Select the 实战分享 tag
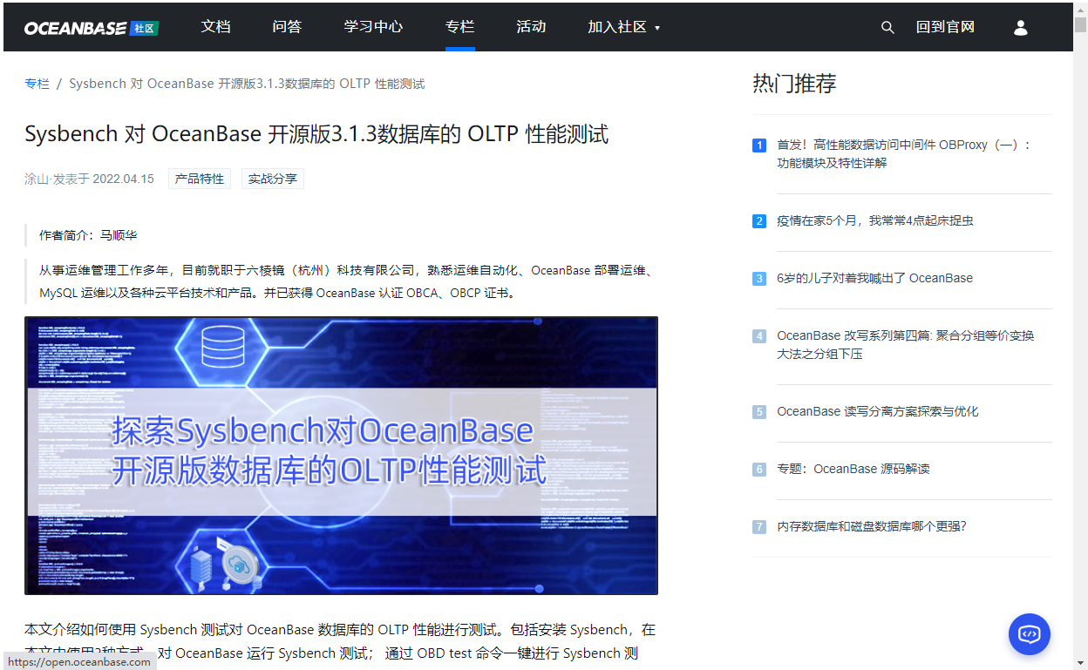1088x670 pixels. [273, 179]
